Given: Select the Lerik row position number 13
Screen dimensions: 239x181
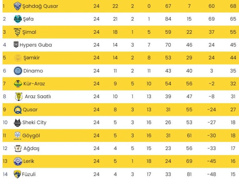Looking at the screenshot, I should (5, 161).
